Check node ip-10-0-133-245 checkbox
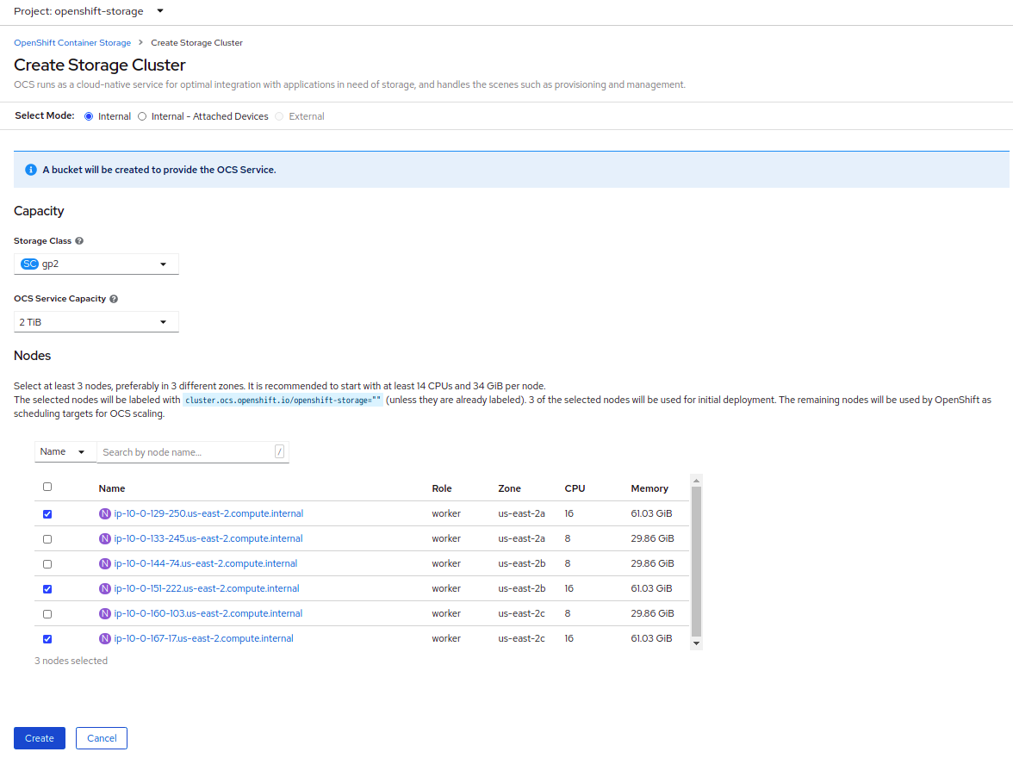Image resolution: width=1013 pixels, height=758 pixels. coord(47,539)
